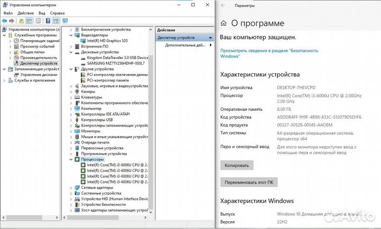Click the Системные устройства icon
Image resolution: width=381 pixels, height=229 pixels.
[x=77, y=193]
